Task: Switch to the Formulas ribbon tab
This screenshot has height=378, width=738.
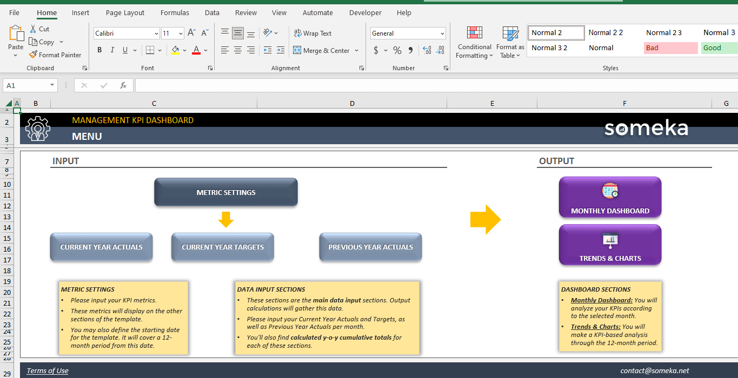Action: click(x=175, y=12)
